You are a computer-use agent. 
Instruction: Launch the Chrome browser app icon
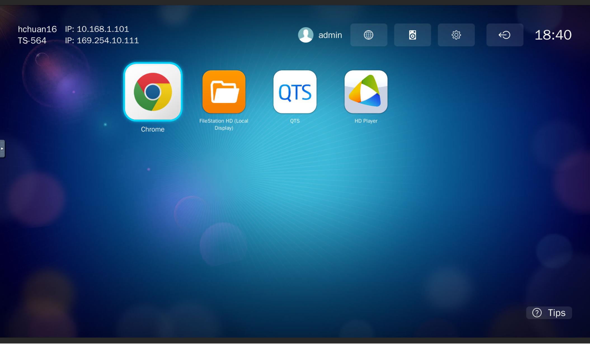click(x=153, y=92)
